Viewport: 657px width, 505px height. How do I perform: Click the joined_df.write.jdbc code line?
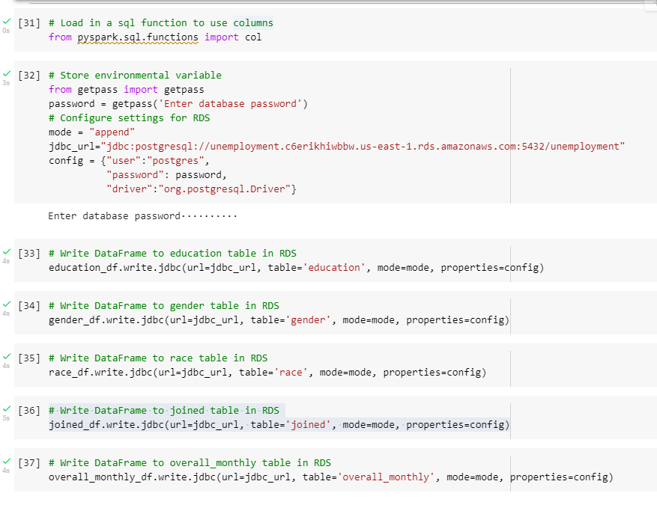pyautogui.click(x=279, y=425)
